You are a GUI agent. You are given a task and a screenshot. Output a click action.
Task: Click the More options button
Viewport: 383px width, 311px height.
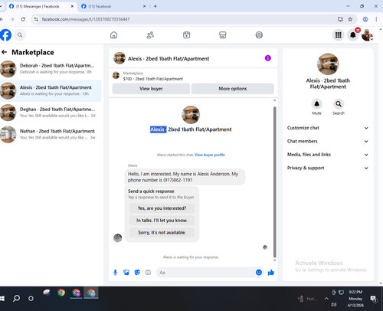(233, 89)
